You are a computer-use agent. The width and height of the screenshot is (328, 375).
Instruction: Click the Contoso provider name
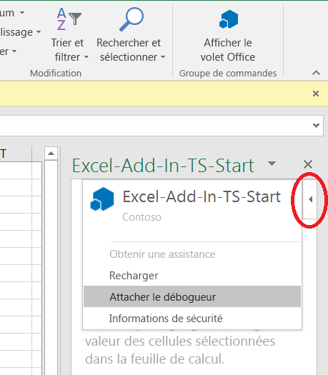point(141,217)
